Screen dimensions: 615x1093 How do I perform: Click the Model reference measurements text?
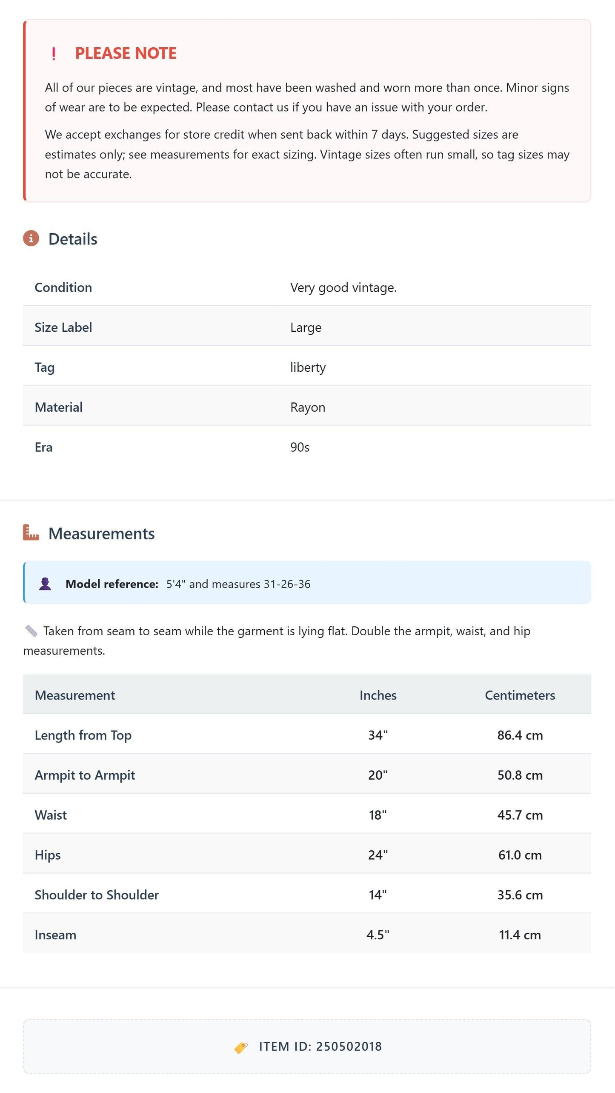[238, 584]
